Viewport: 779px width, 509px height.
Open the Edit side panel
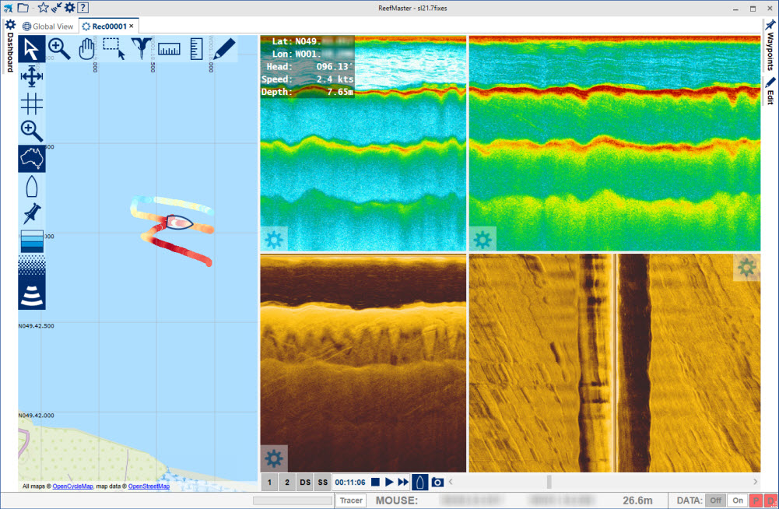point(770,92)
